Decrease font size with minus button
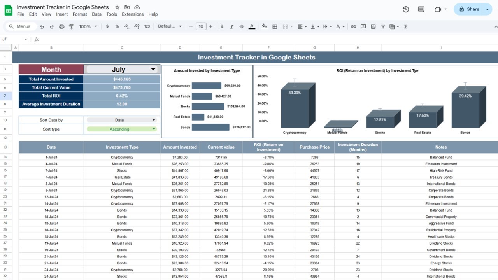 click(x=191, y=26)
